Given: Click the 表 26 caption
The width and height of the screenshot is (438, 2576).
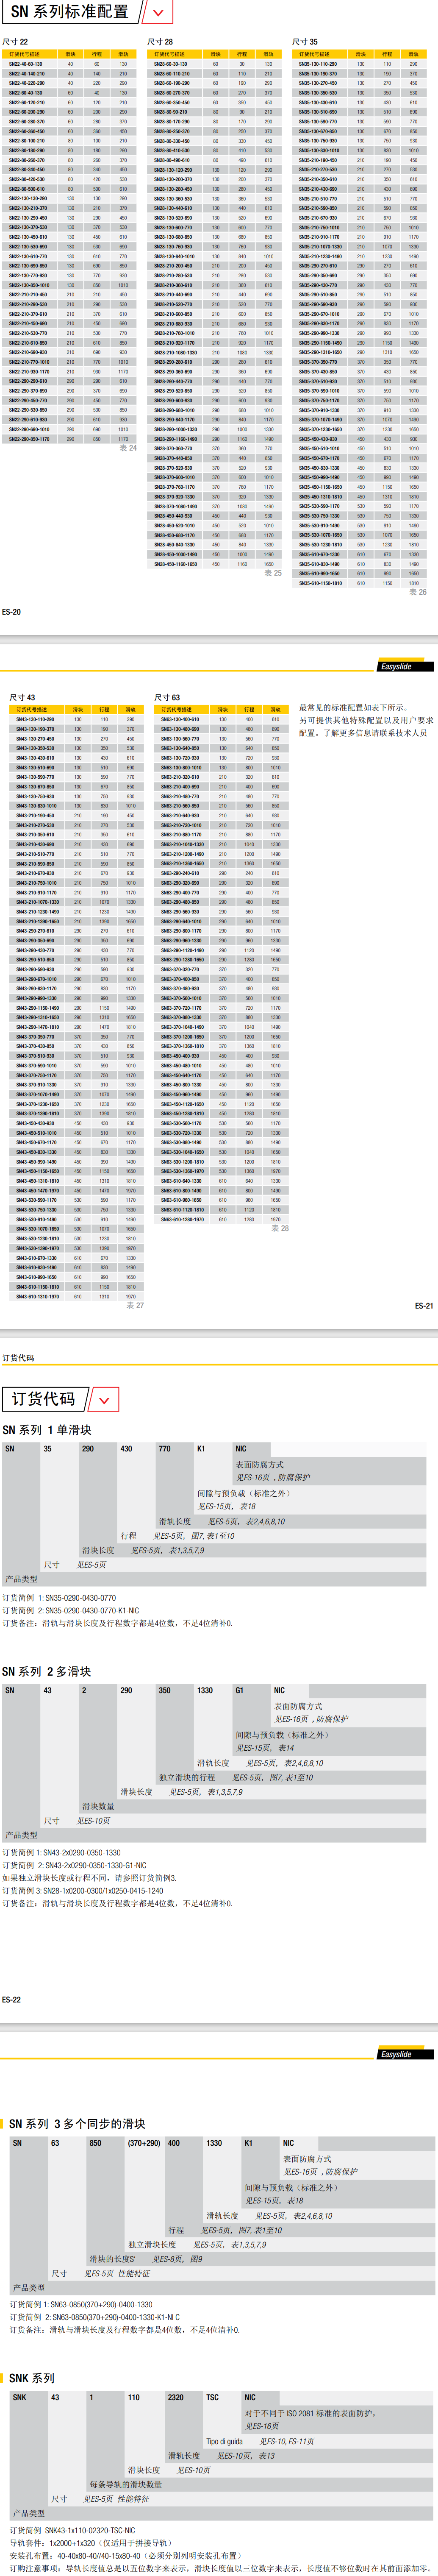Looking at the screenshot, I should 418,592.
